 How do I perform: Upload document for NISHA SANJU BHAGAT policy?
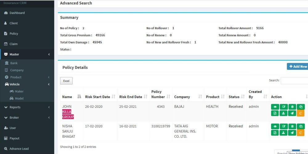[283, 133]
